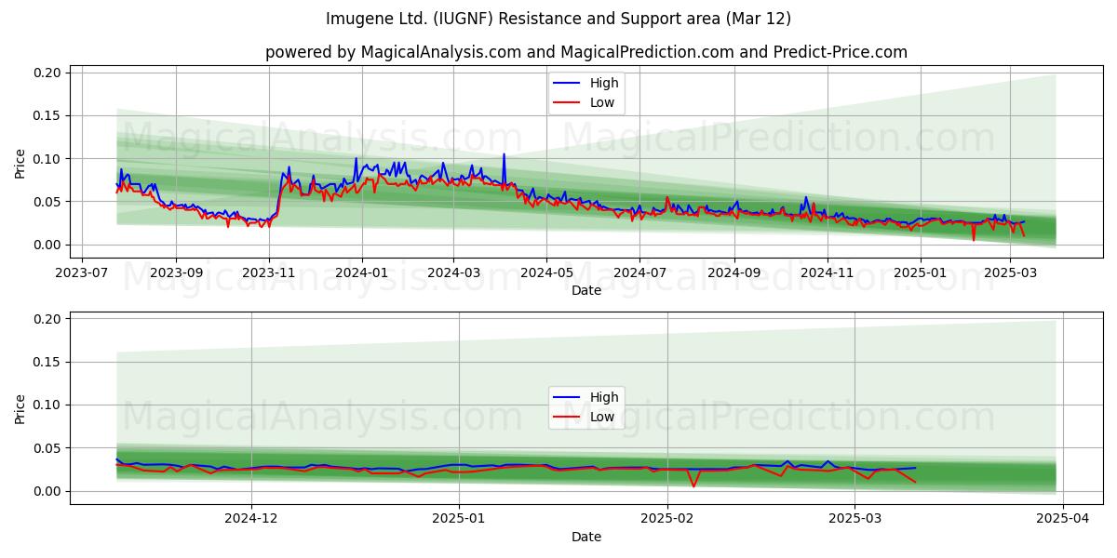Click the '2025-03' tick label on lower chart
This screenshot has height=558, width=1117.
point(855,519)
